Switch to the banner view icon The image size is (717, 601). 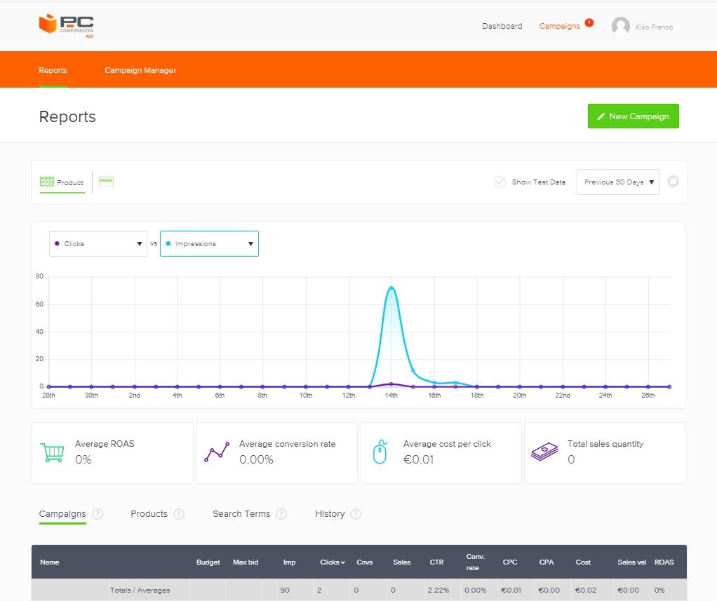[x=106, y=182]
